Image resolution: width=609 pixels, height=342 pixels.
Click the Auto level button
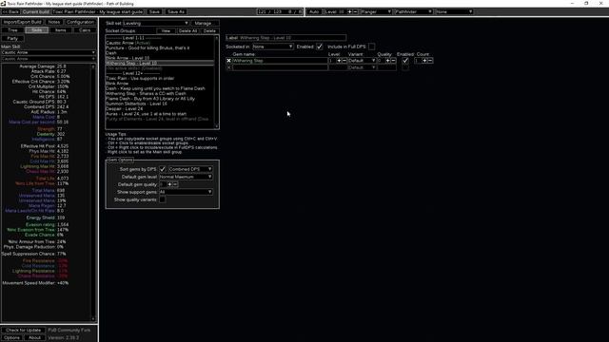pos(314,12)
